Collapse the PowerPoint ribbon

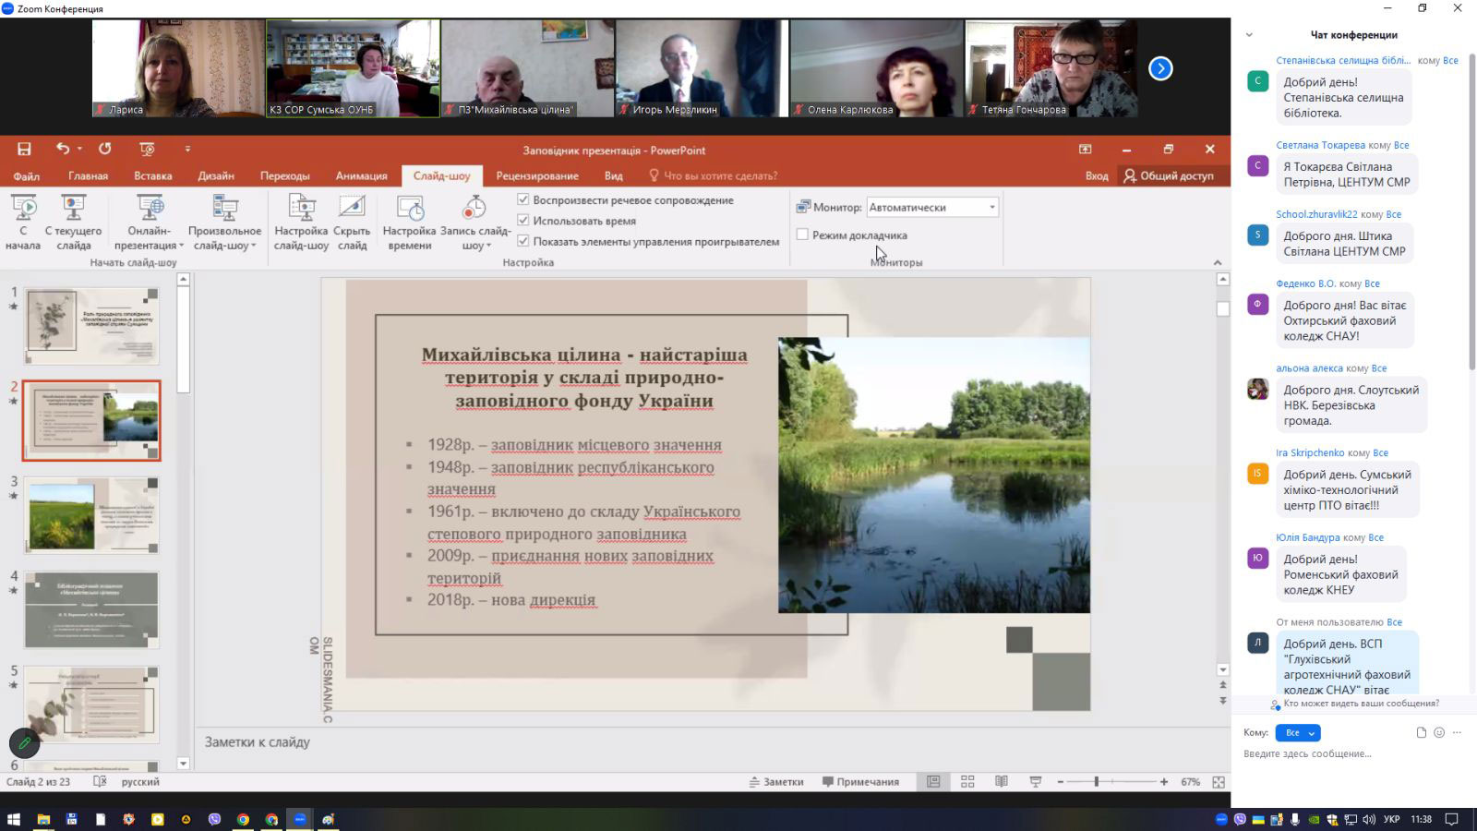(1218, 263)
